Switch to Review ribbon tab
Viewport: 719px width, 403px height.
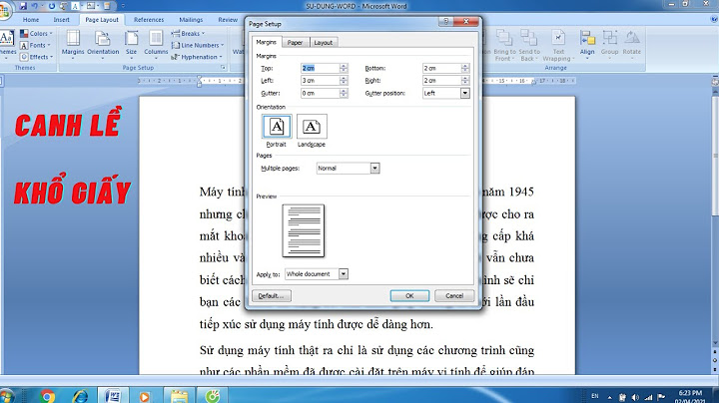click(228, 20)
